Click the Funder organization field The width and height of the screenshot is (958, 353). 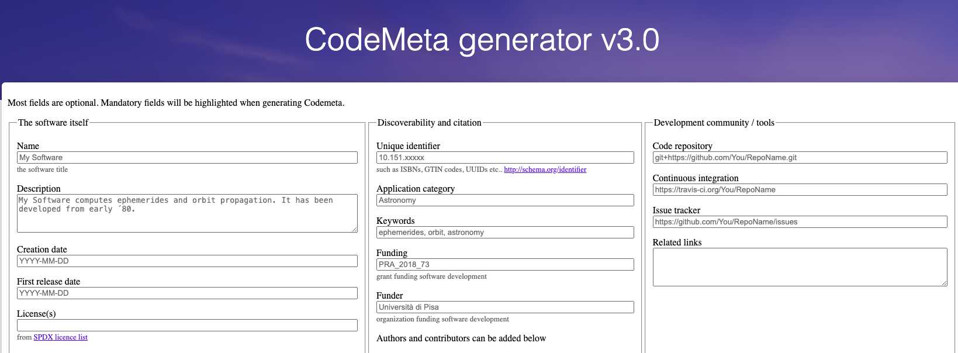(505, 307)
